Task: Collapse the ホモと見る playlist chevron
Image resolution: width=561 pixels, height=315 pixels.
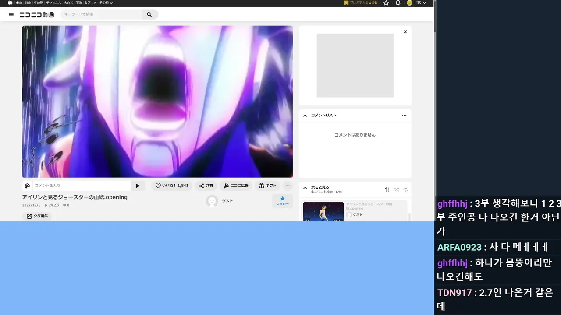Action: coord(305,188)
